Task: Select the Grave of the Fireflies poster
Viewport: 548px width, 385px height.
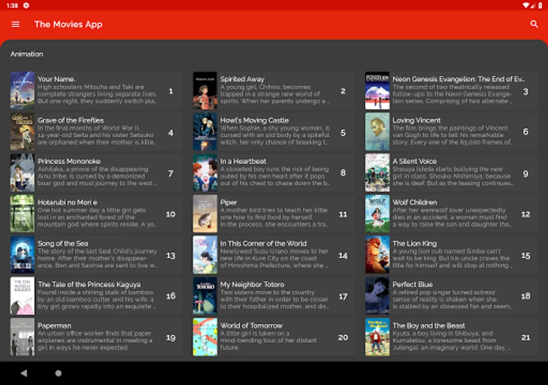Action: (x=22, y=132)
